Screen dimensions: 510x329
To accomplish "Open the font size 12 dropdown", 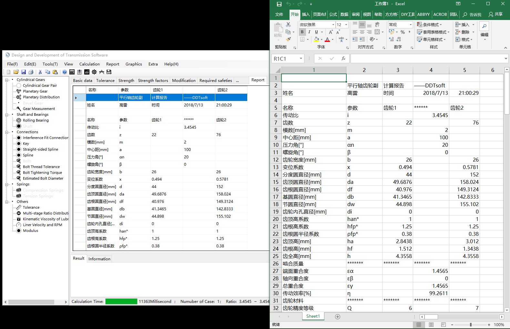I will 346,25.
